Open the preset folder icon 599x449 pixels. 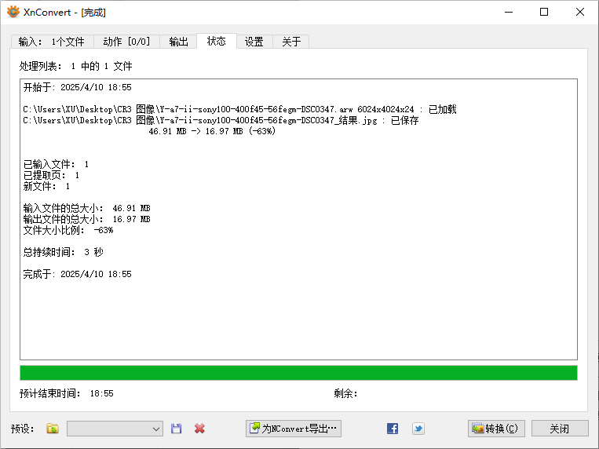point(53,429)
